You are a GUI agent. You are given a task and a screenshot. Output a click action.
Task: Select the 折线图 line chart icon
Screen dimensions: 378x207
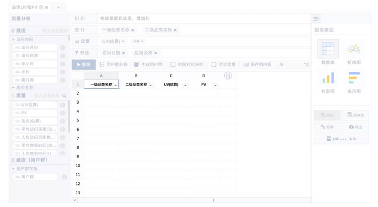354,49
